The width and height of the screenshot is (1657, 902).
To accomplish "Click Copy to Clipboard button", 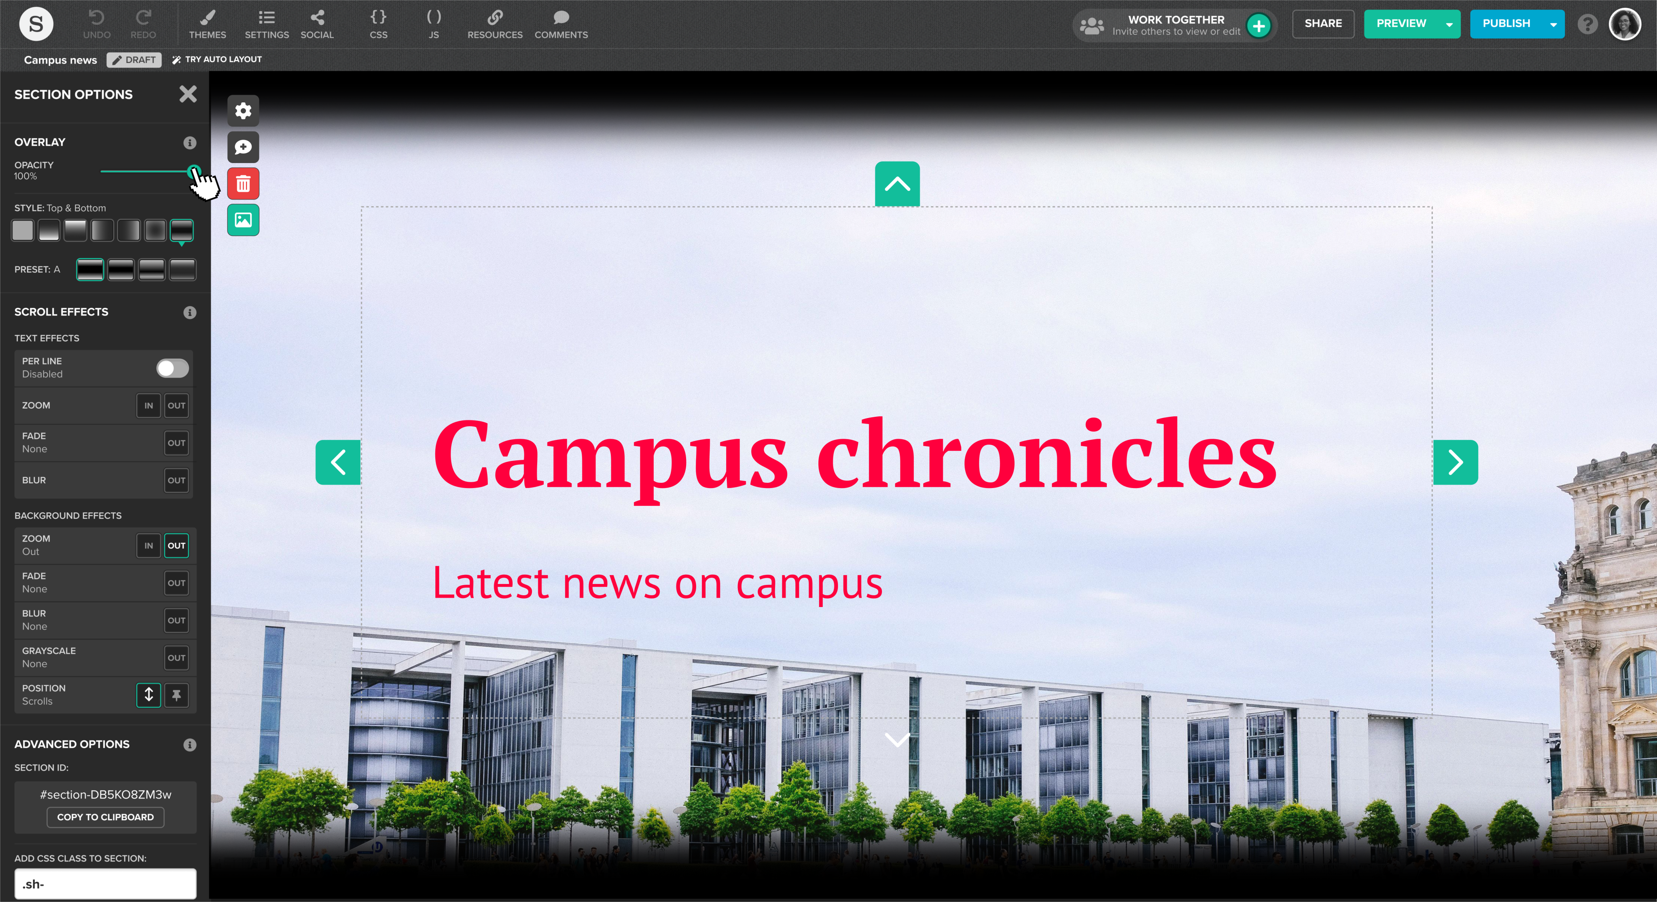I will click(106, 817).
